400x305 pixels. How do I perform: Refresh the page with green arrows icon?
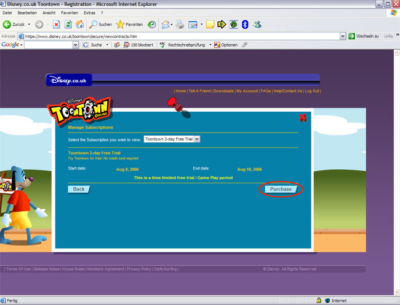pos(68,25)
